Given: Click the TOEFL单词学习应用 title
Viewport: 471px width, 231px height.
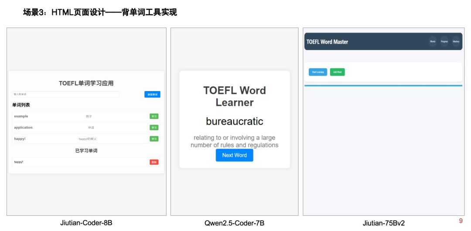Looking at the screenshot, I should pos(86,84).
